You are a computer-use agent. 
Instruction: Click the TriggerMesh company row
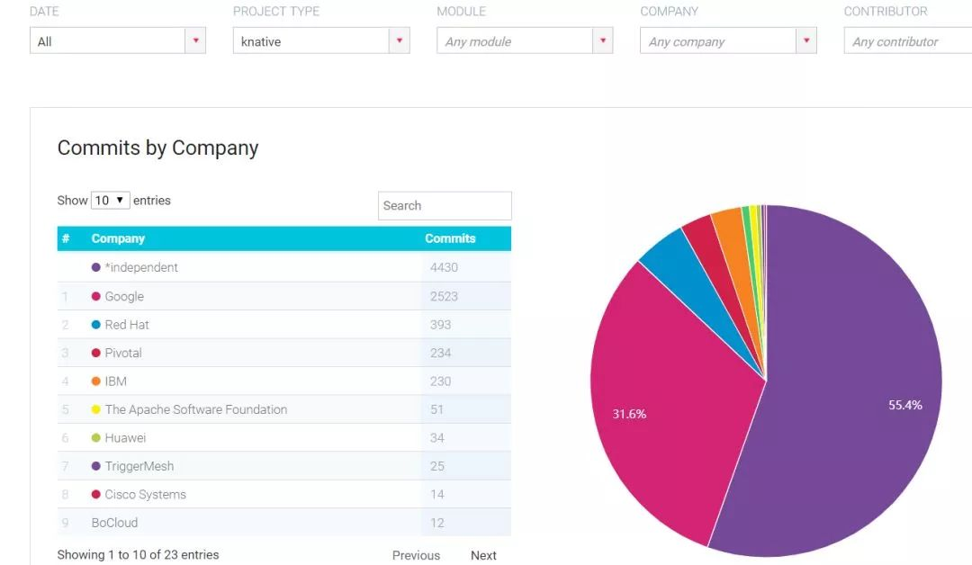point(283,466)
